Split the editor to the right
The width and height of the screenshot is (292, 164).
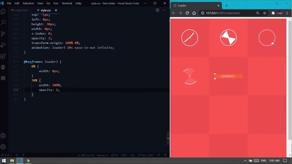pyautogui.click(x=157, y=10)
